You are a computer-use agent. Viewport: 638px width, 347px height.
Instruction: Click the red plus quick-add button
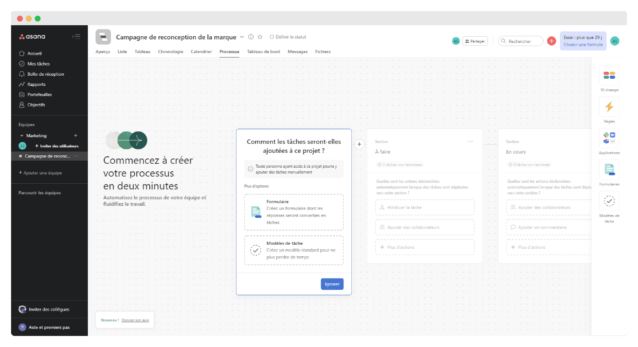click(552, 41)
